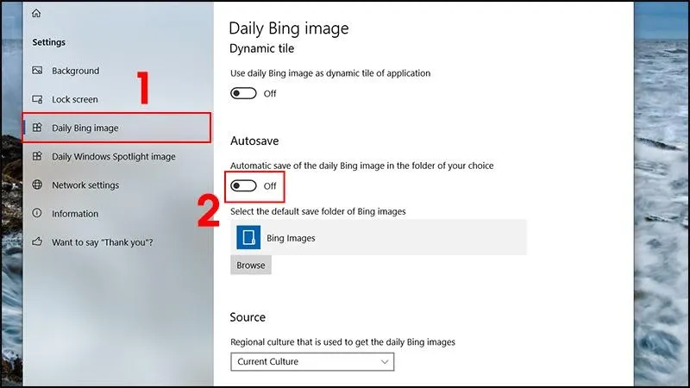Turn on the Autosave toggle
The width and height of the screenshot is (690, 388).
point(243,185)
